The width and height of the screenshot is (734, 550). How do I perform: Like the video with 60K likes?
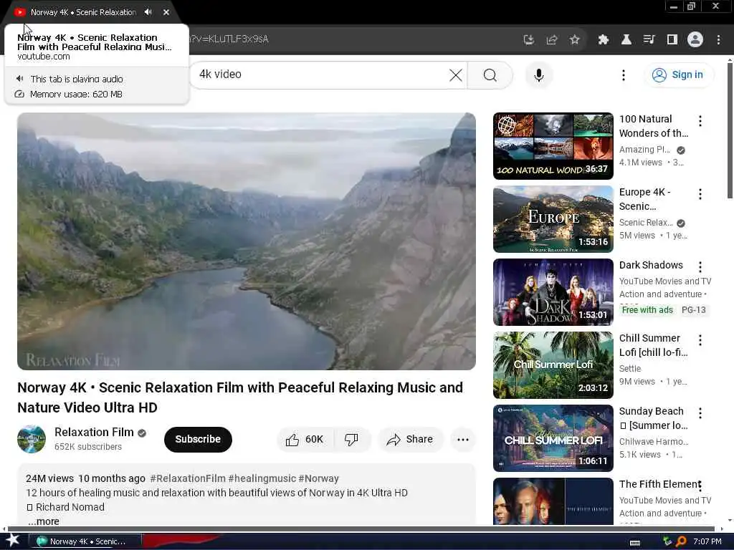pyautogui.click(x=305, y=439)
